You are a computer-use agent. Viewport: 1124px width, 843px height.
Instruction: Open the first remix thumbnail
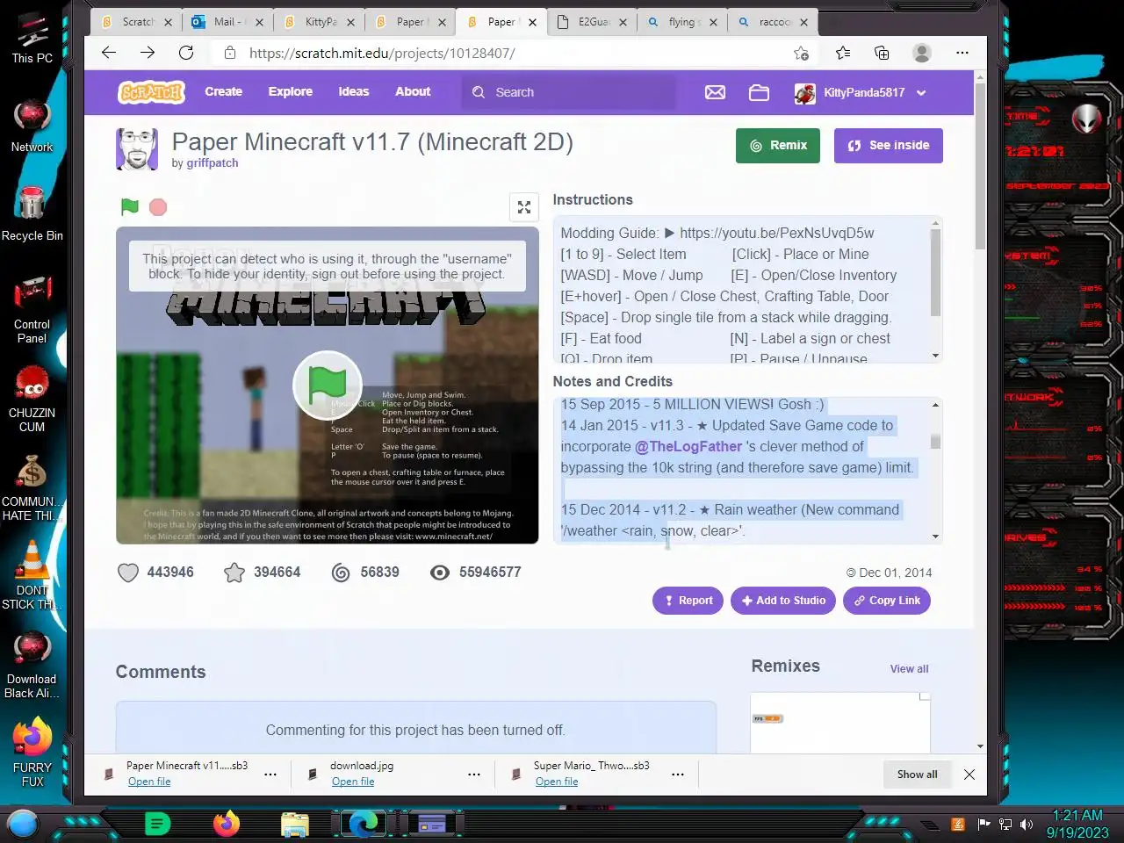tap(840, 723)
